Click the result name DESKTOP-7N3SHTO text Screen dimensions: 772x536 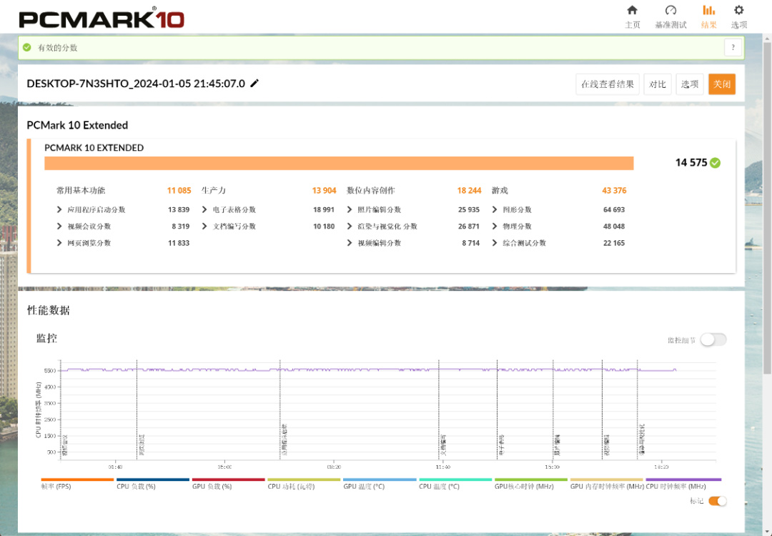136,84
